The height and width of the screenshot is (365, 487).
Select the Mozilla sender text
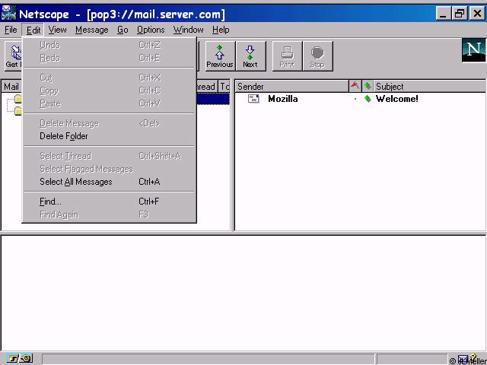coord(283,99)
